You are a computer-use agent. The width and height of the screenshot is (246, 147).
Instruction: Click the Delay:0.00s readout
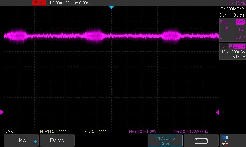point(78,3)
